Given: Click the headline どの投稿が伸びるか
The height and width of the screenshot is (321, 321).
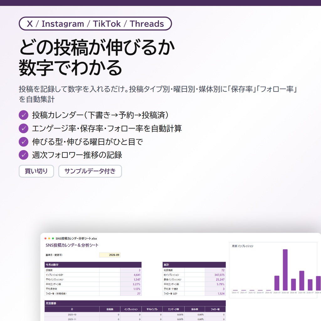Looking at the screenshot, I should 97,47.
